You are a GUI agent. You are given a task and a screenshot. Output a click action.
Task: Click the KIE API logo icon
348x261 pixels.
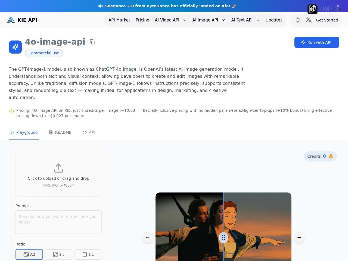click(11, 20)
